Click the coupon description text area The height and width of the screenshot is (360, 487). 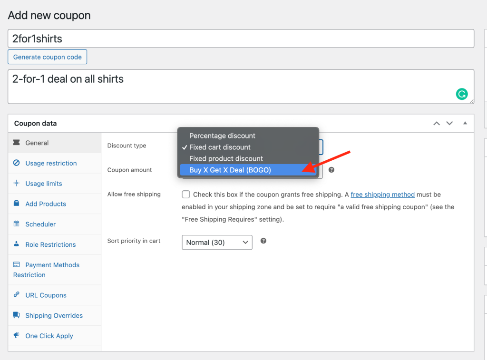coord(241,87)
